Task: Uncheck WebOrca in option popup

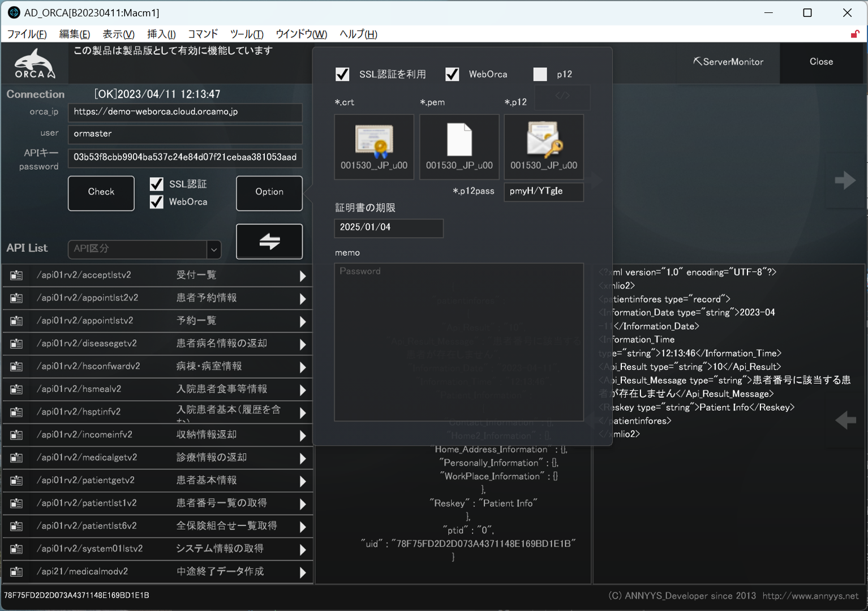Action: pyautogui.click(x=452, y=74)
